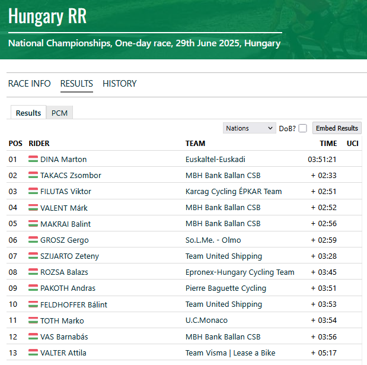Switch to the HISTORY tab
The height and width of the screenshot is (365, 367).
click(119, 84)
